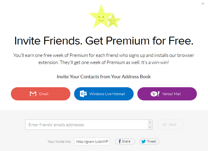Click the Facebook f icon
This screenshot has height=151, width=208.
tap(119, 142)
